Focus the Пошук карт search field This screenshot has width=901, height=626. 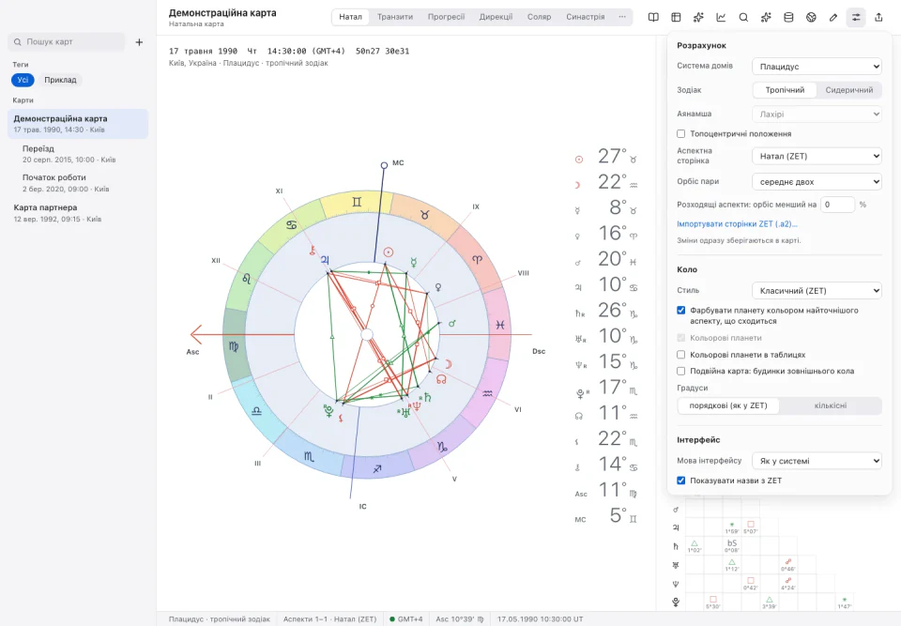67,42
